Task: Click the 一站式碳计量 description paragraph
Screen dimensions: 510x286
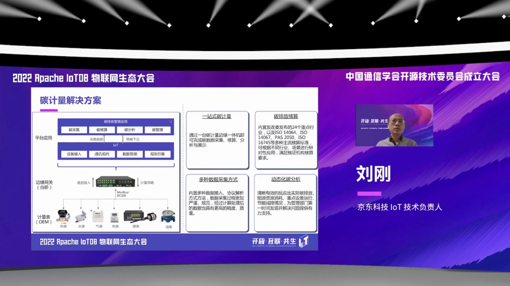Action: tap(217, 140)
